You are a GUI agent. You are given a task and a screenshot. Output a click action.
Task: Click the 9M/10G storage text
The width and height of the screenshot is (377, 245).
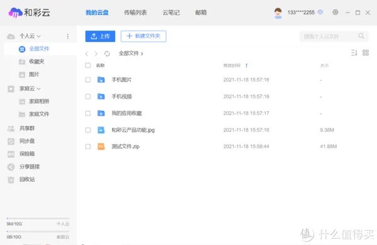pos(14,224)
